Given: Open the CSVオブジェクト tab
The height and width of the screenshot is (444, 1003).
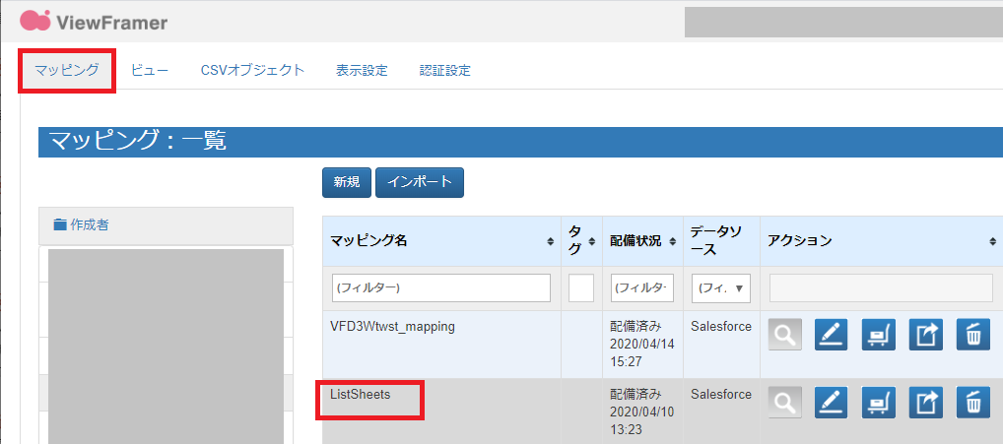Looking at the screenshot, I should coord(252,70).
